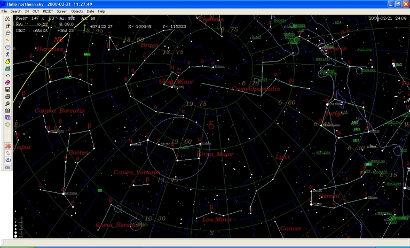
Task: Click the RESET menu item
Action: click(48, 11)
